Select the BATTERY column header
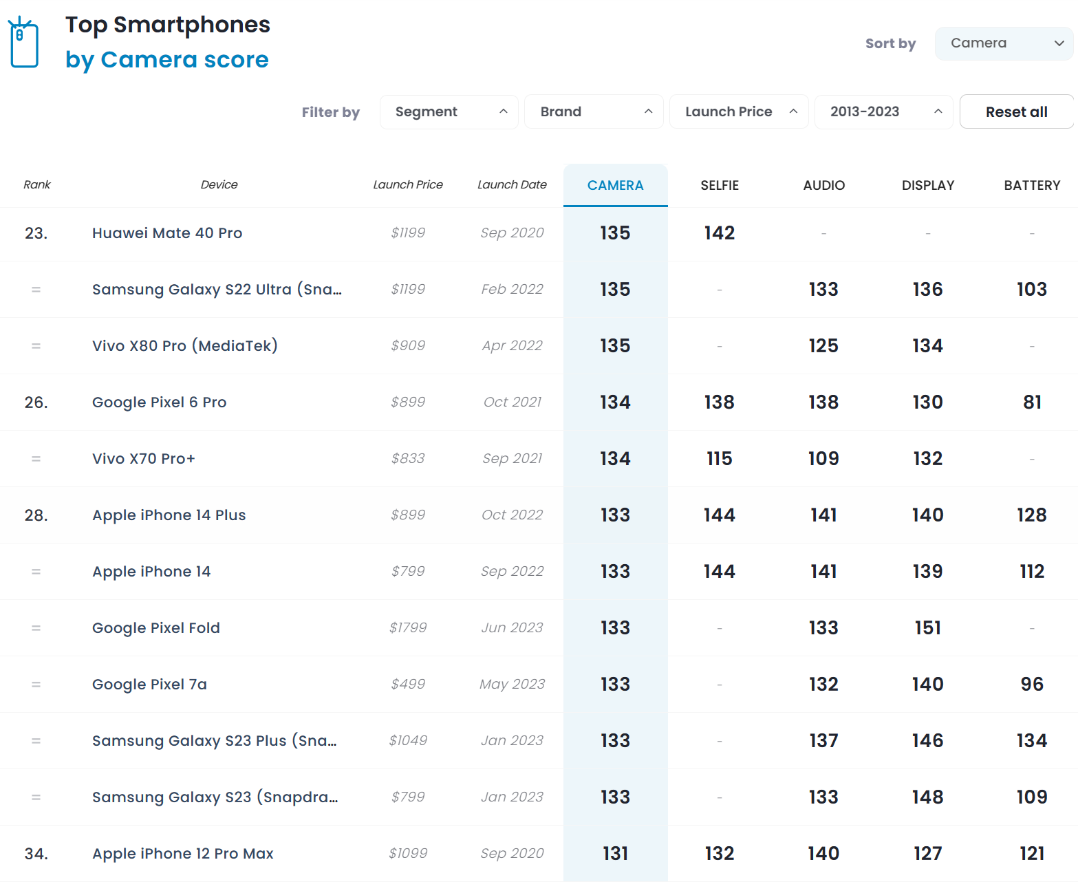Image resolution: width=1078 pixels, height=882 pixels. pos(1031,185)
